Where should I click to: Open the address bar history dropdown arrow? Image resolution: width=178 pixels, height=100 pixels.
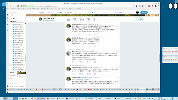[x=131, y=6]
